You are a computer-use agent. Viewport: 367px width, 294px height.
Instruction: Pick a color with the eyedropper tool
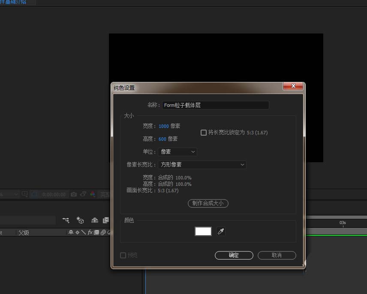tap(221, 231)
